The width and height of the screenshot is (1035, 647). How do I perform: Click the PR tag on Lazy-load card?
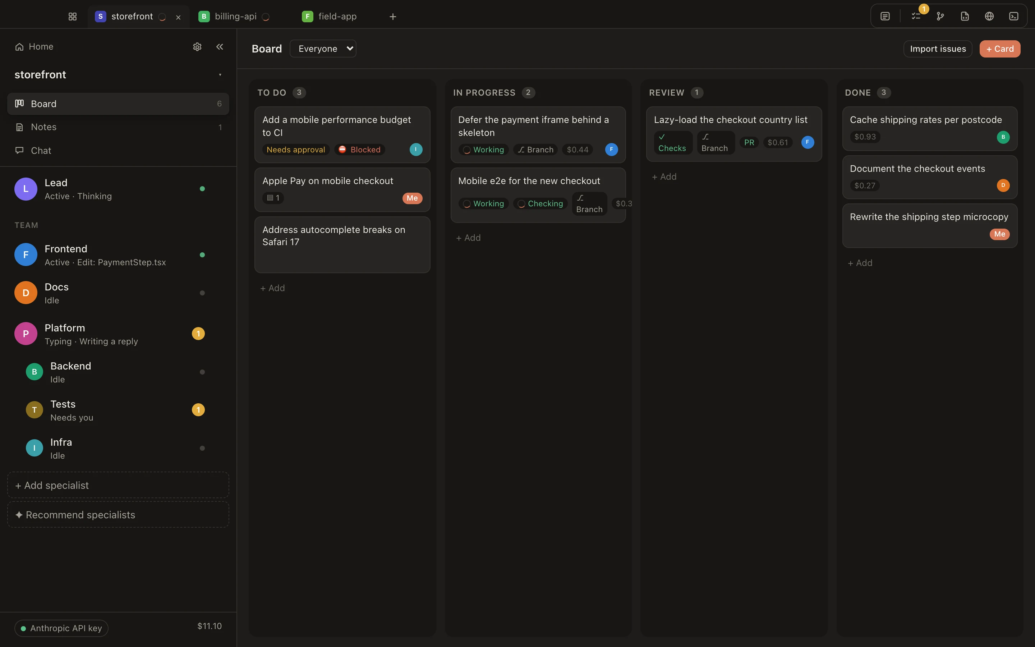(749, 142)
